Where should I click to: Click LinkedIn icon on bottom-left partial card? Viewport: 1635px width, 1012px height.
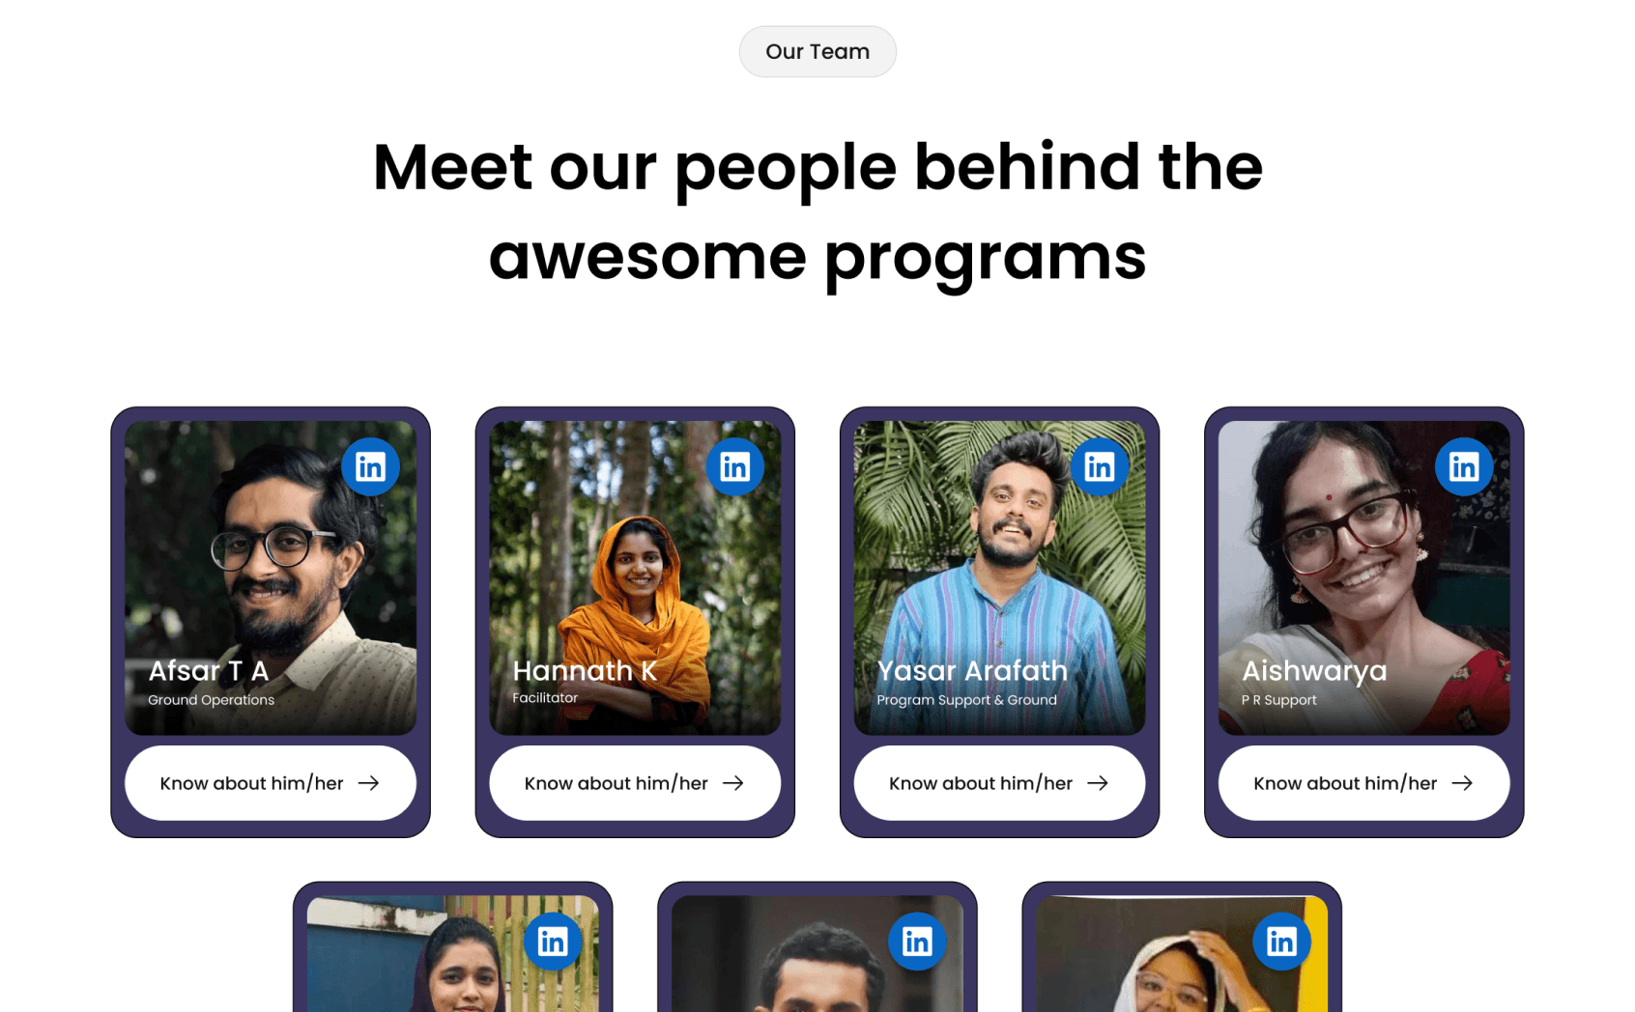(x=553, y=941)
